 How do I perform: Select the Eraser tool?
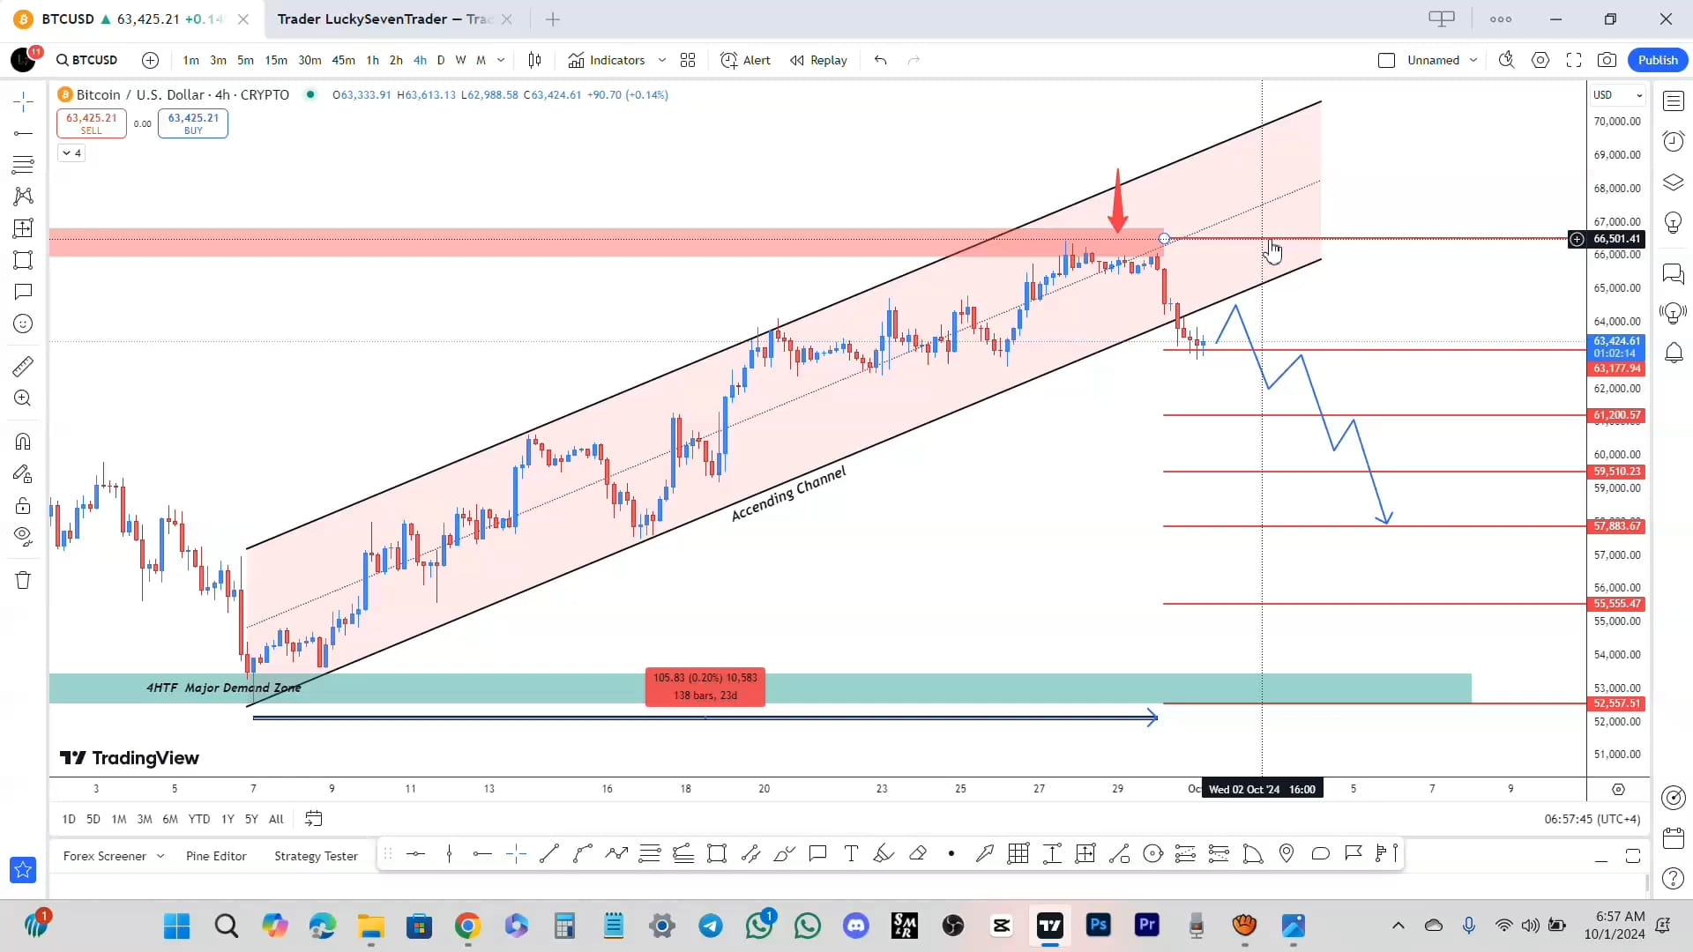(919, 853)
